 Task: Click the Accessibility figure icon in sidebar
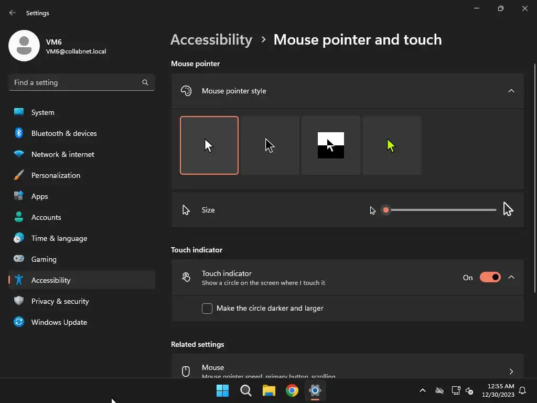tap(19, 280)
